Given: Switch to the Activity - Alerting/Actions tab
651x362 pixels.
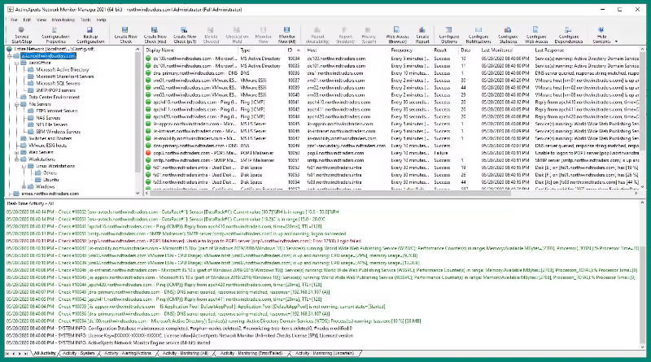Looking at the screenshot, I should pos(128,353).
